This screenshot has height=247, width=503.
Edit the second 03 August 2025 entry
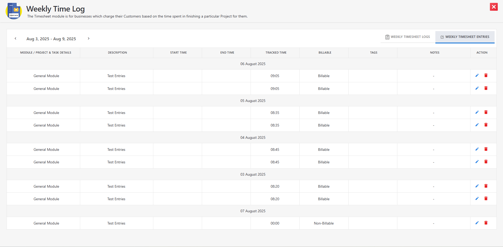coord(477,199)
